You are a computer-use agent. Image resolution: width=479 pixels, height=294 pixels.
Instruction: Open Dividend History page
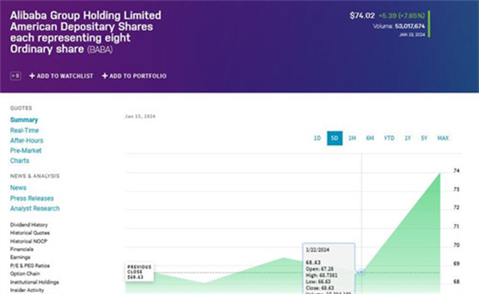(29, 225)
